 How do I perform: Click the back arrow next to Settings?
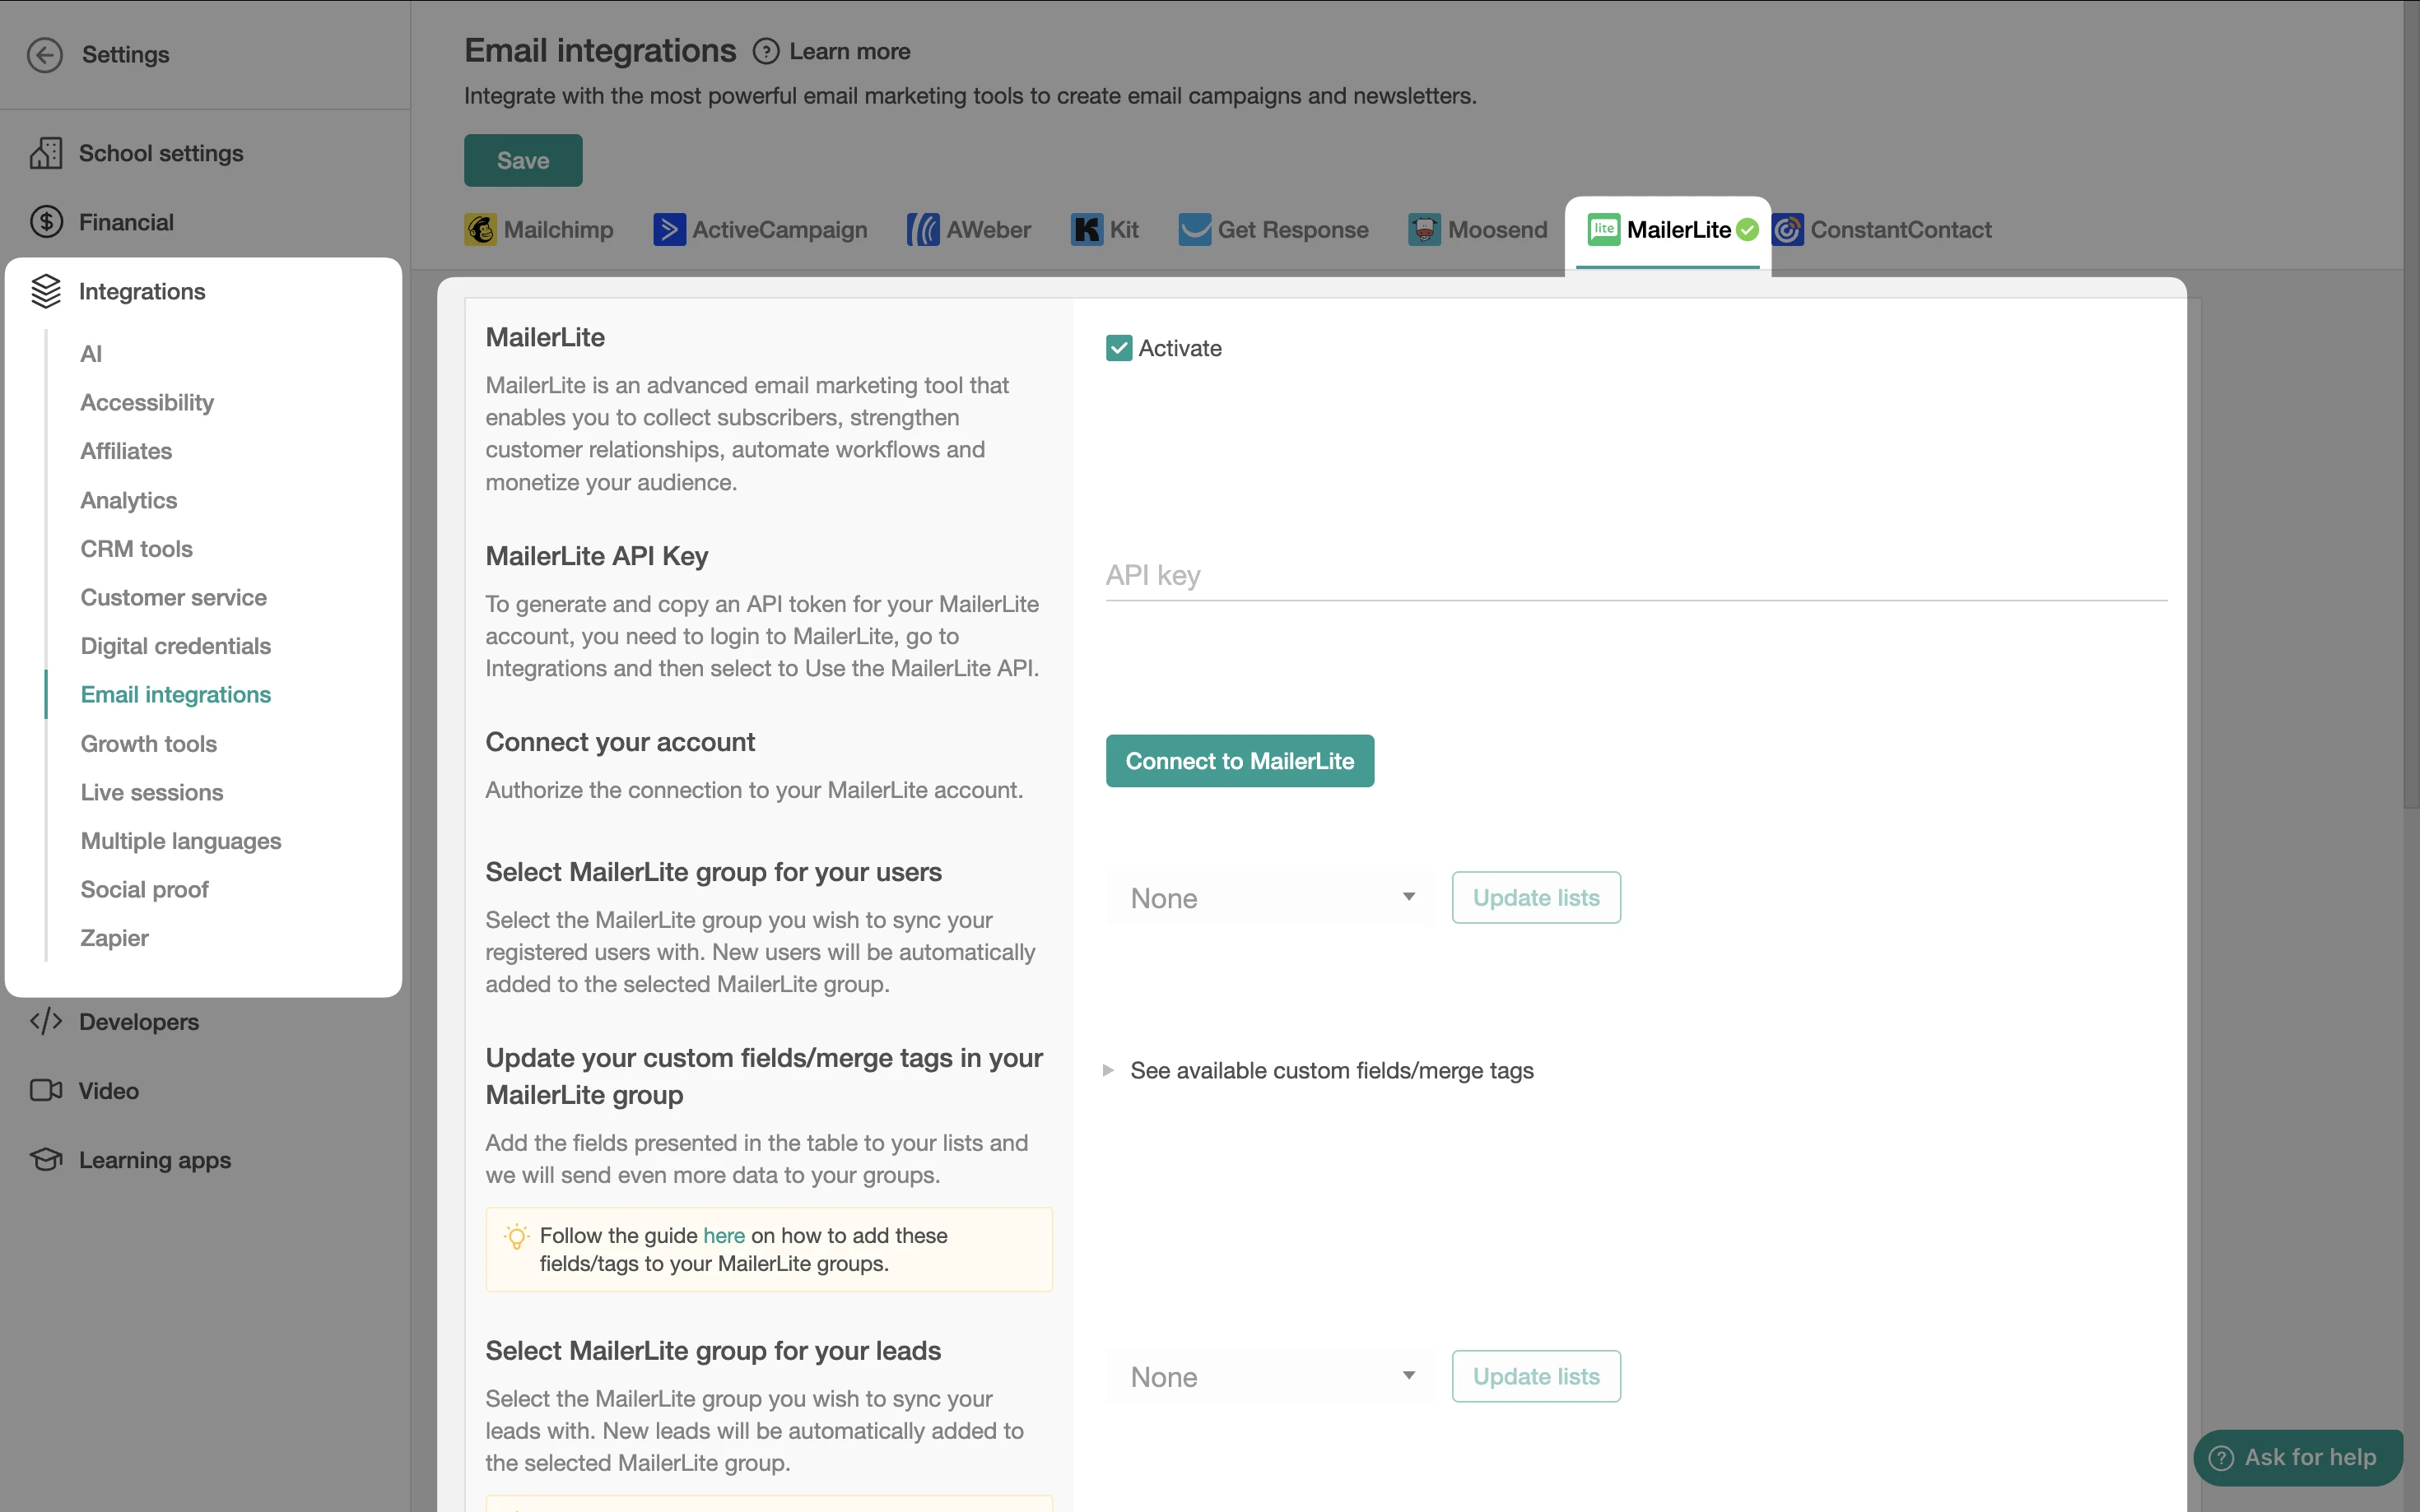45,54
